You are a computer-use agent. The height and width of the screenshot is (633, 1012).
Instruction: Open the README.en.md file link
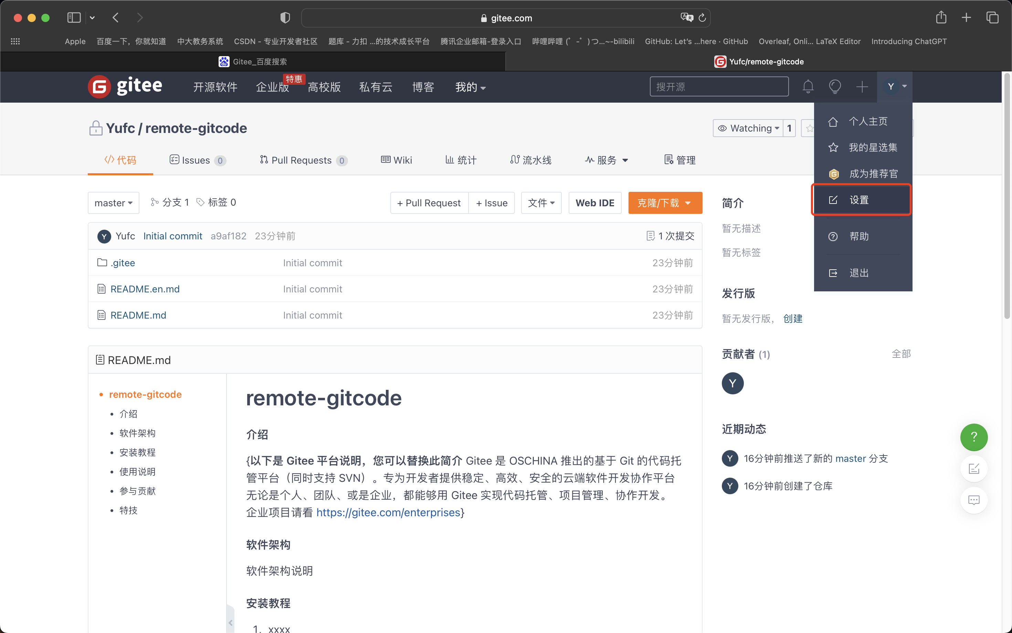[x=145, y=289]
